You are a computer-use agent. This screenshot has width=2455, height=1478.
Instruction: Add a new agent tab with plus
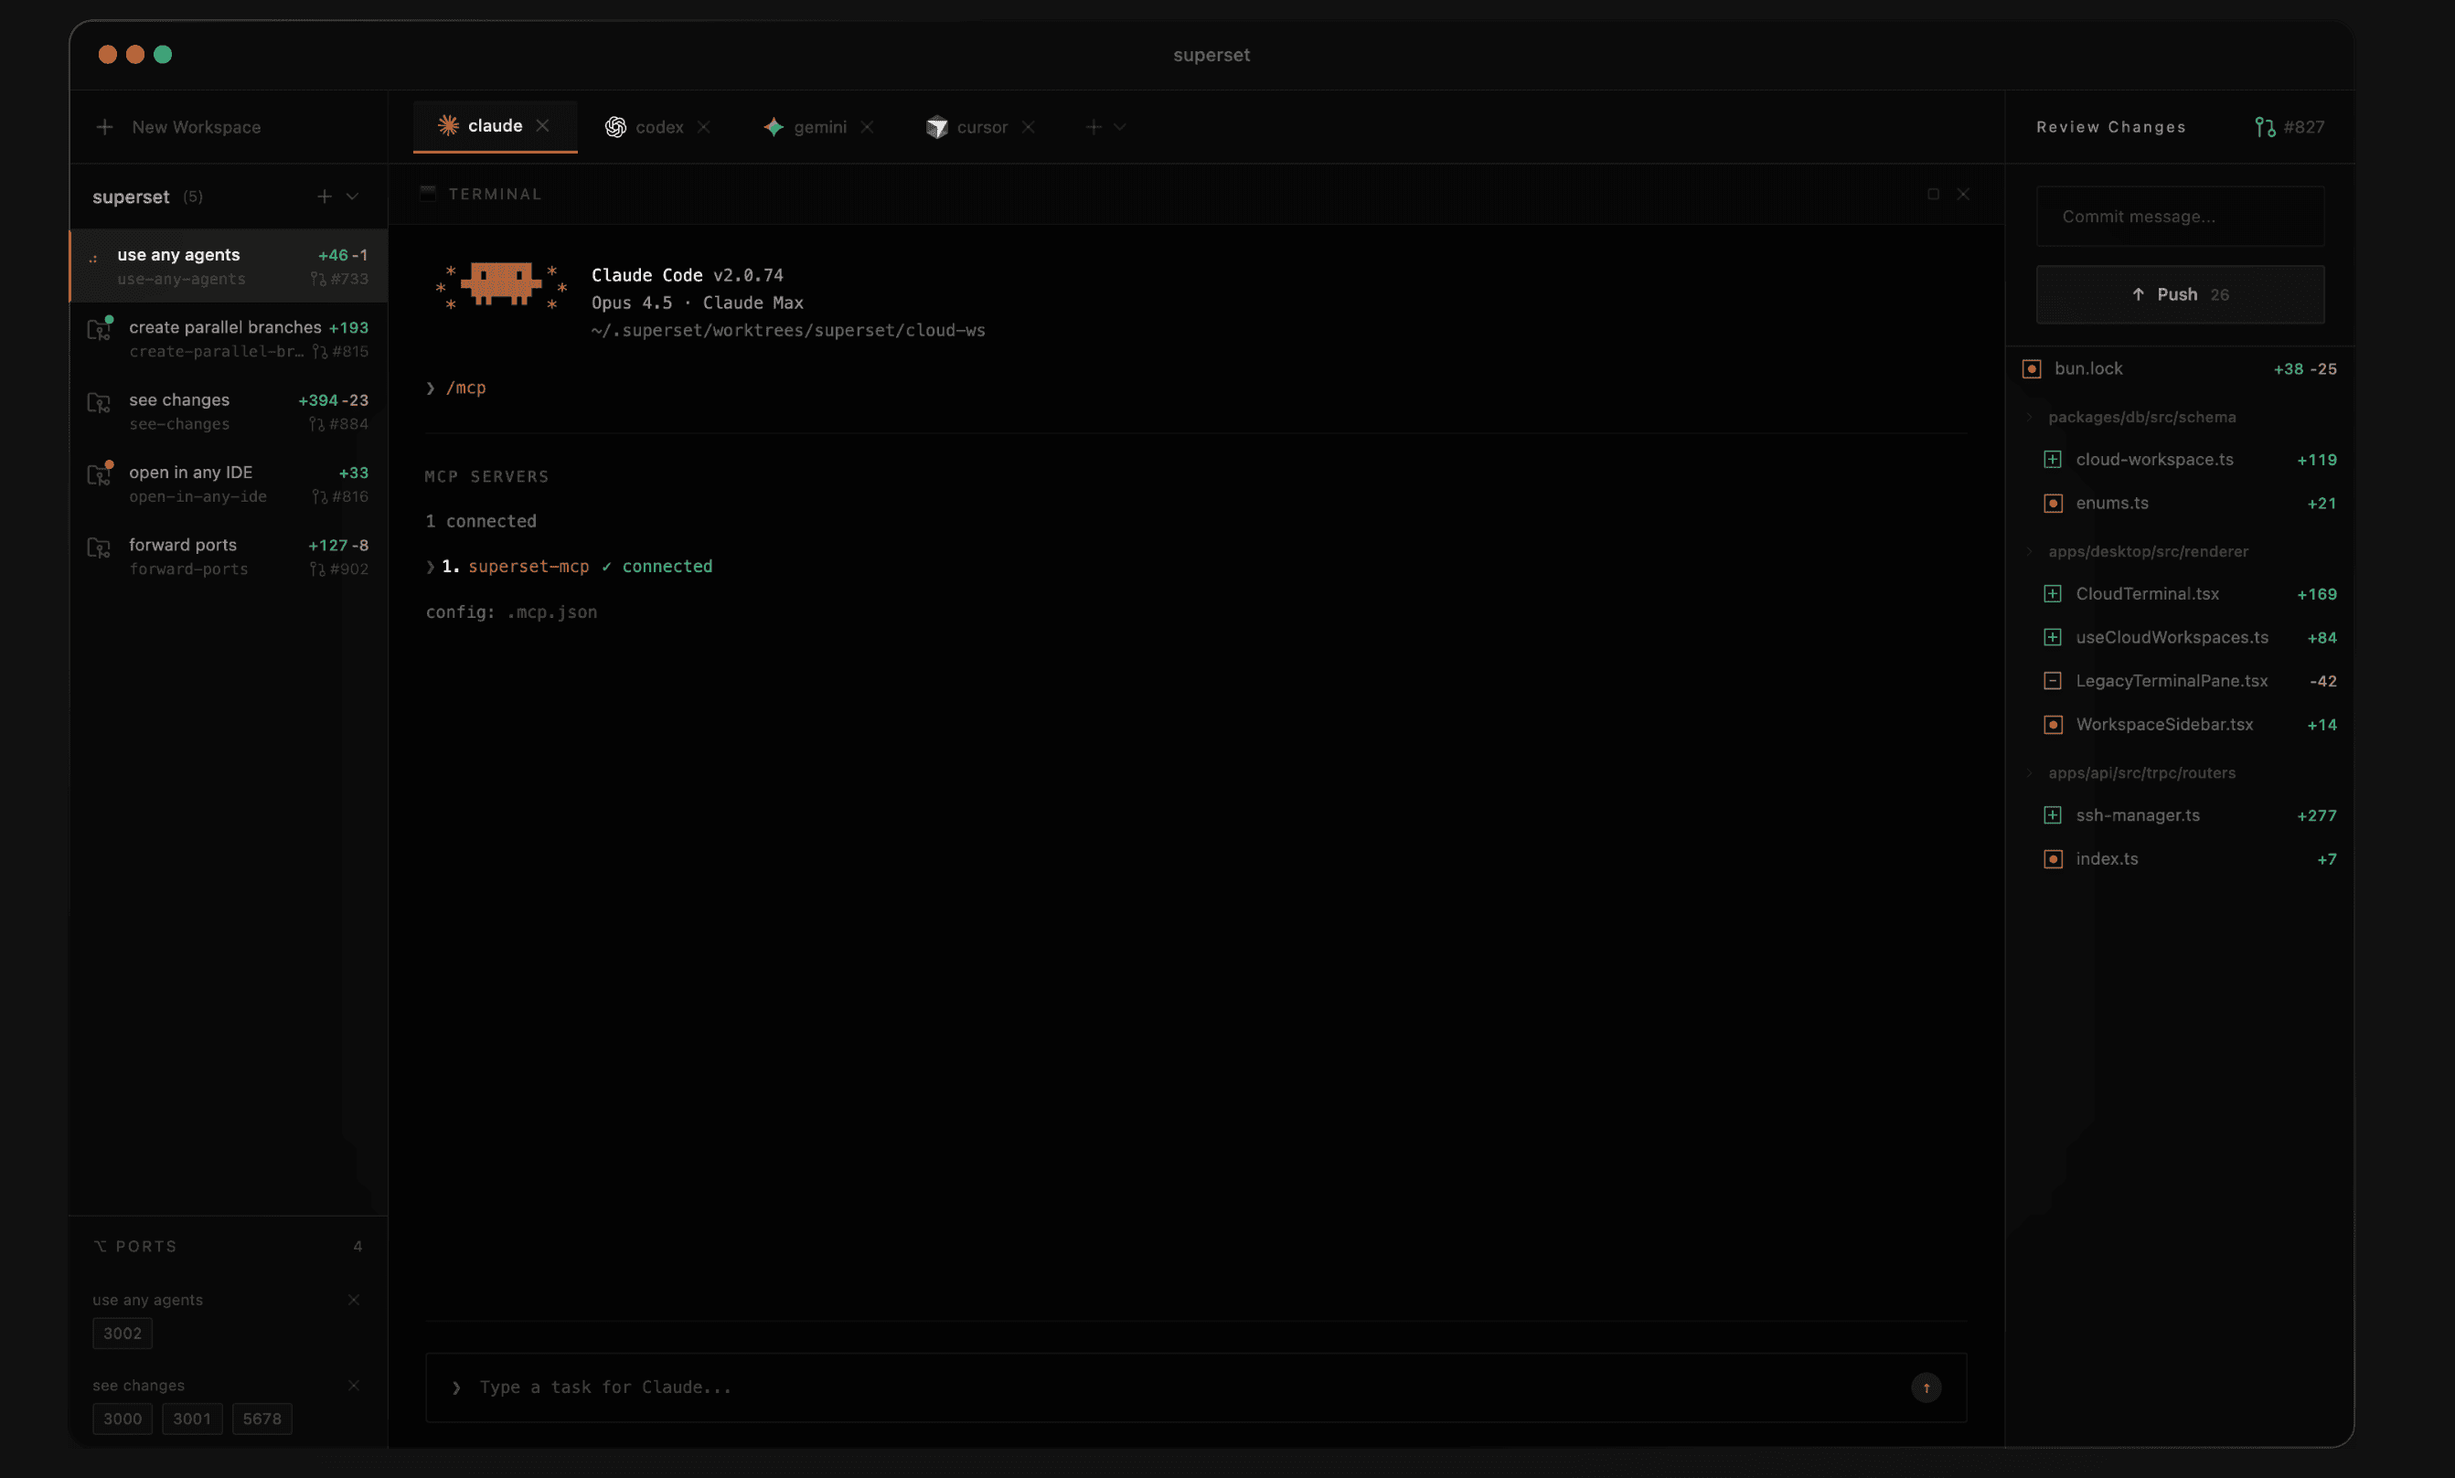tap(1093, 127)
